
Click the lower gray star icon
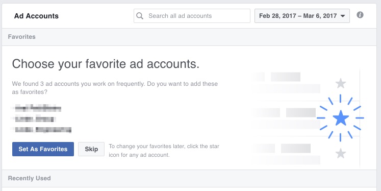[340, 153]
